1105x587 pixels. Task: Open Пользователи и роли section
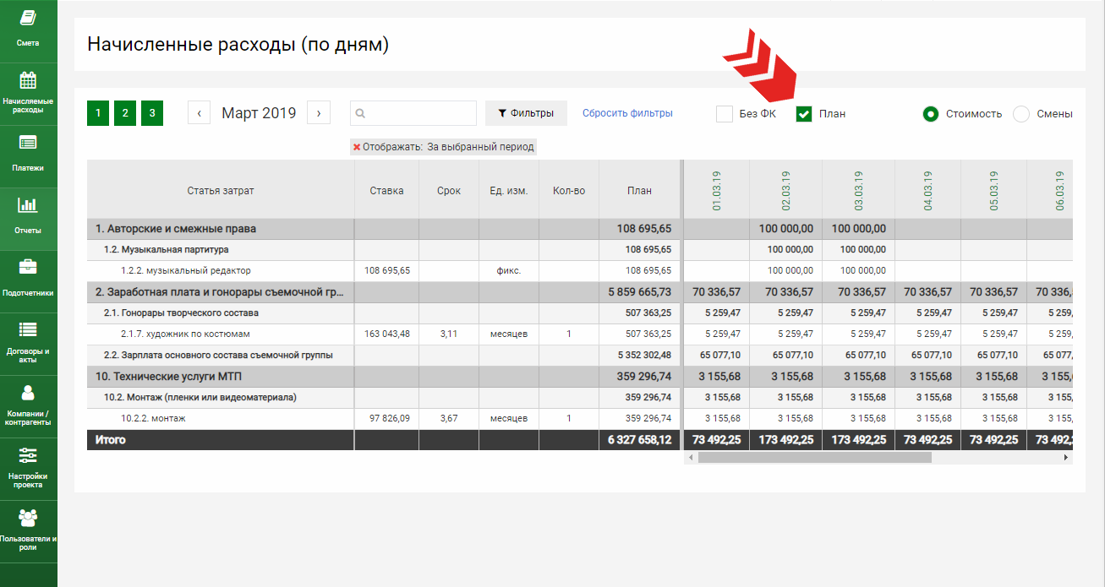pyautogui.click(x=28, y=517)
